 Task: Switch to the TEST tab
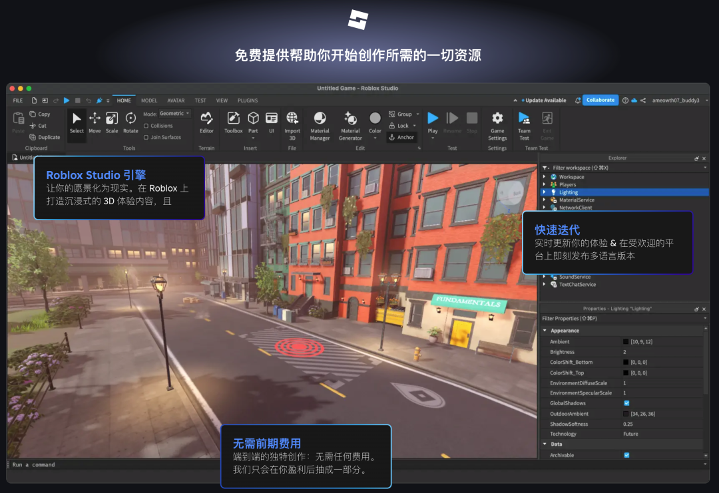(200, 100)
